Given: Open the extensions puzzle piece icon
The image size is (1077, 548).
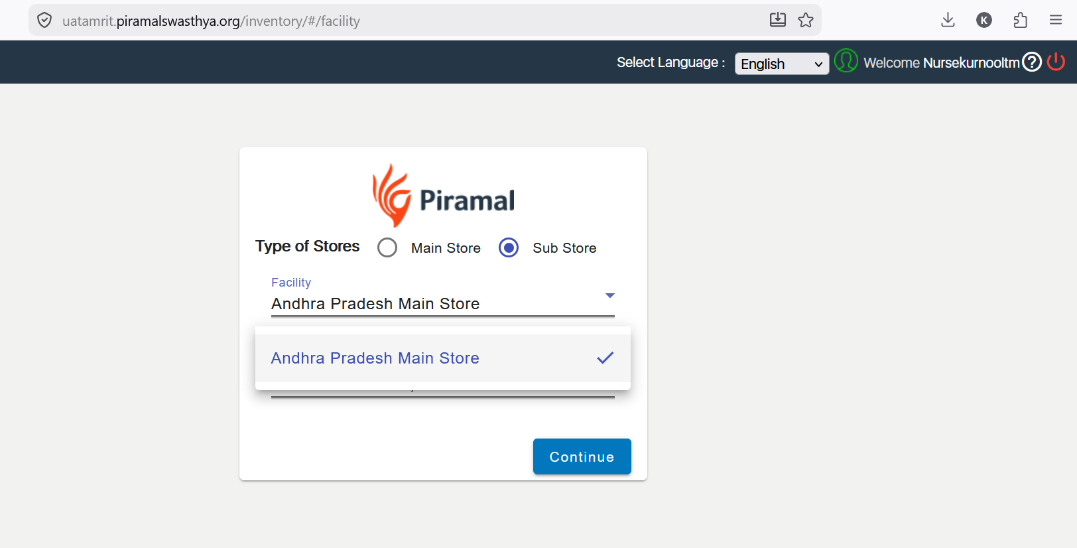Looking at the screenshot, I should click(1021, 20).
